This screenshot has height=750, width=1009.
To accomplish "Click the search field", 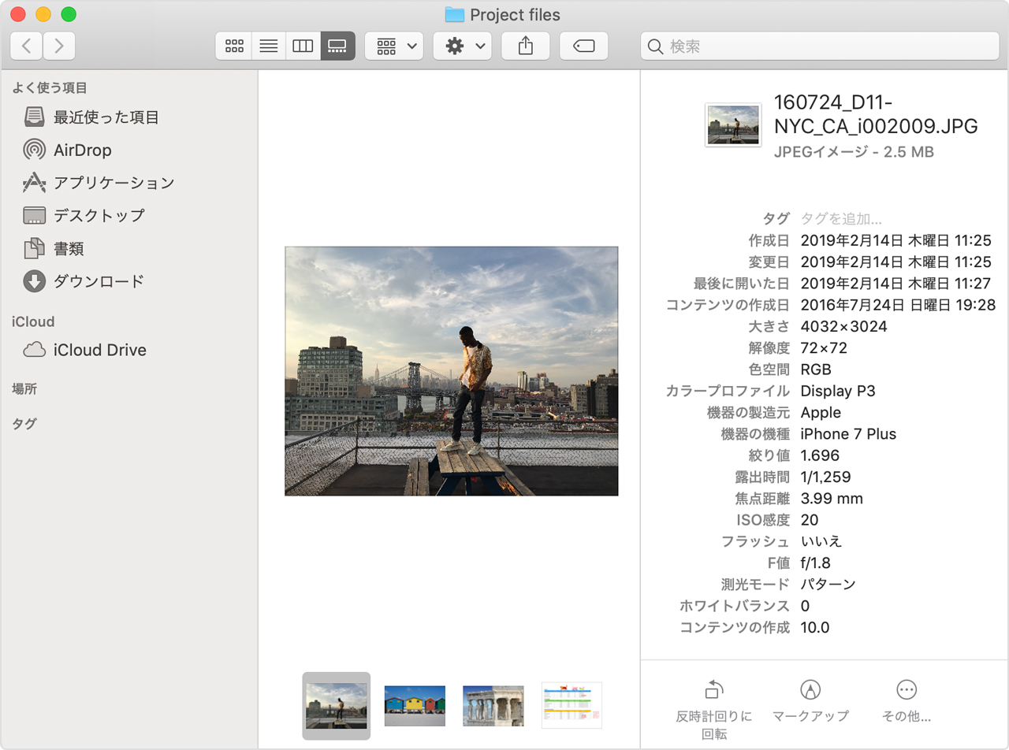I will point(820,46).
